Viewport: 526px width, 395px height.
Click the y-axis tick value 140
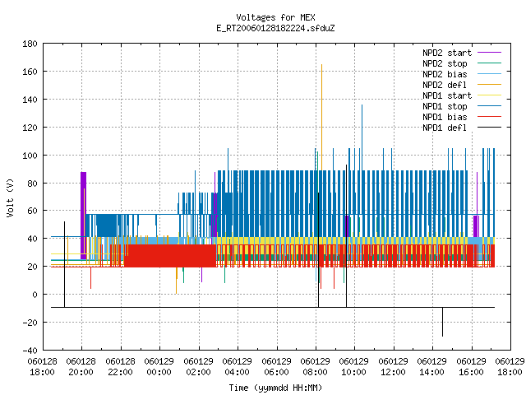30,100
